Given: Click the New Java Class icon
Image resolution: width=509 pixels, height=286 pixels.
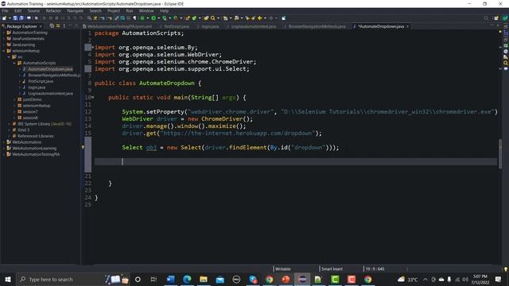Looking at the screenshot, I should click(x=194, y=18).
